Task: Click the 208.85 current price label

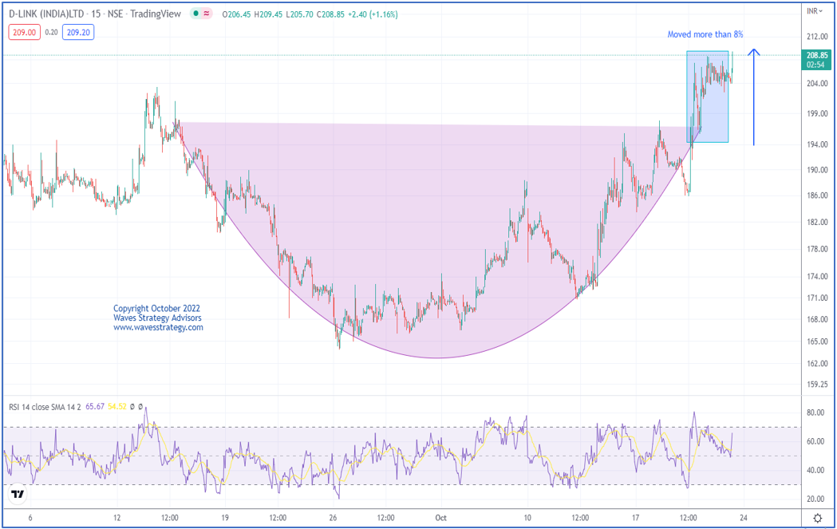Action: [817, 56]
